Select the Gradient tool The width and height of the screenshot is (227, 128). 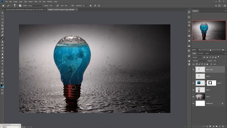tap(2, 51)
